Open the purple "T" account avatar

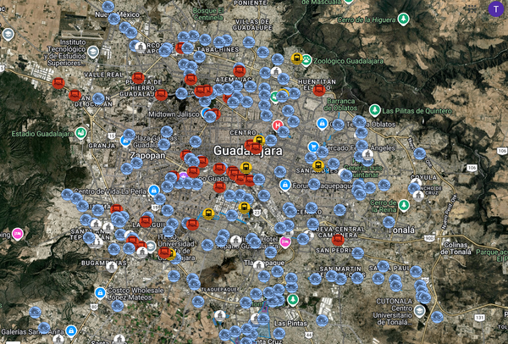495,8
